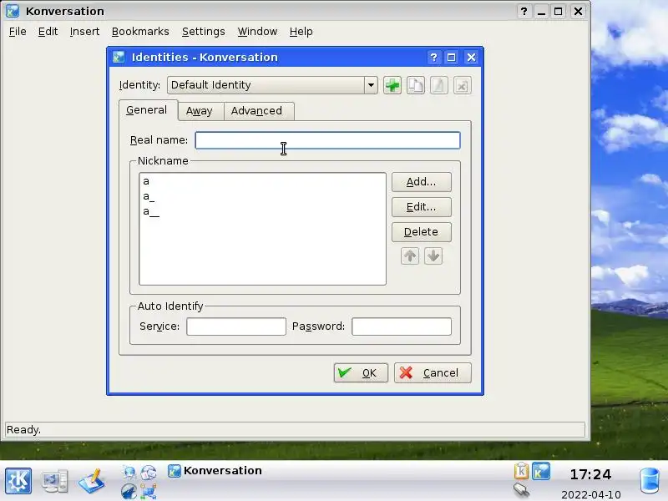Open the KDE K menu launcher
This screenshot has width=668, height=501.
point(18,481)
